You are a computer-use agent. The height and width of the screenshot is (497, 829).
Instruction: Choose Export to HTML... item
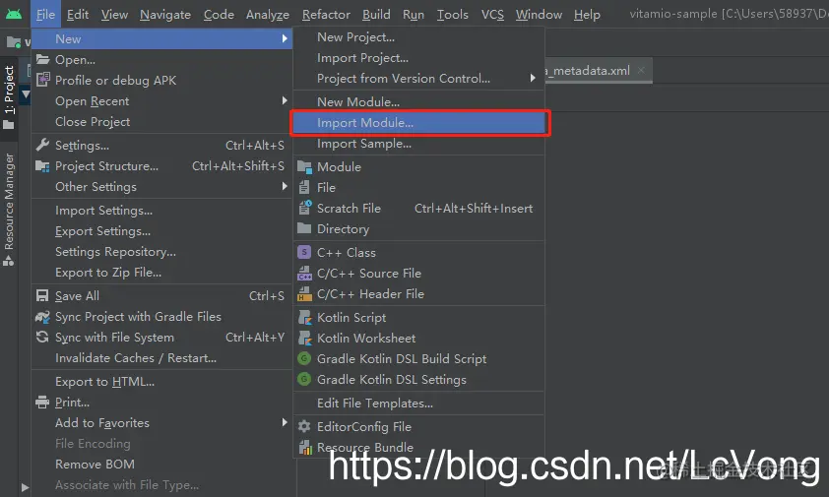point(161,381)
